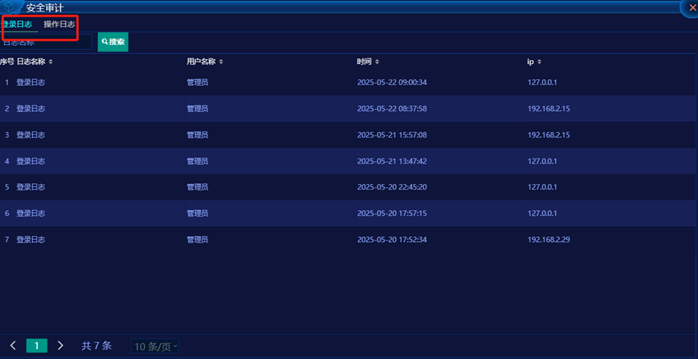Select page number 1

pos(37,346)
